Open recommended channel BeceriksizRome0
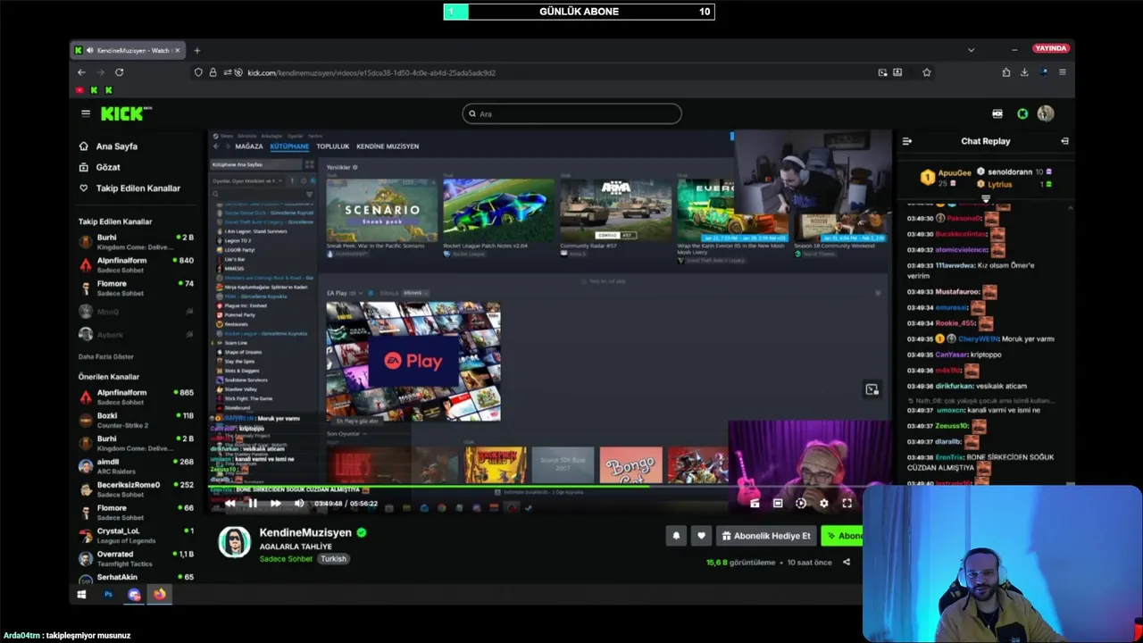This screenshot has width=1143, height=643. [136, 489]
